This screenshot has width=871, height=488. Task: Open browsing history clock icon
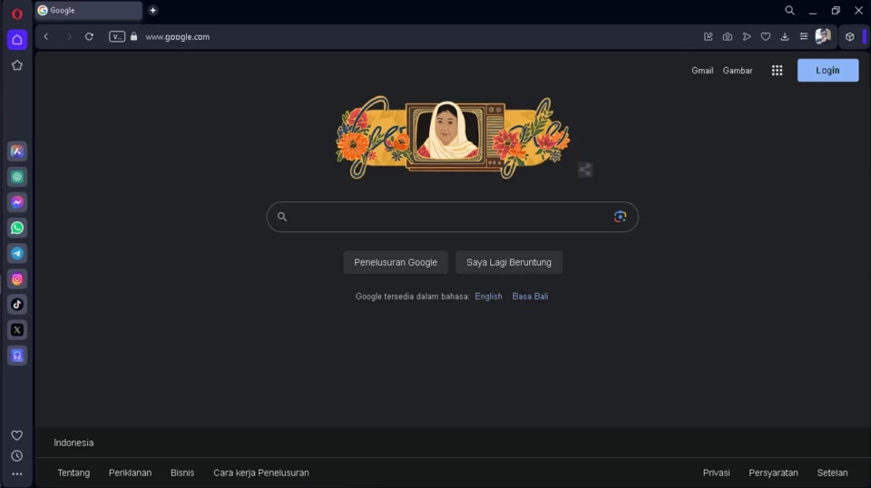[17, 456]
